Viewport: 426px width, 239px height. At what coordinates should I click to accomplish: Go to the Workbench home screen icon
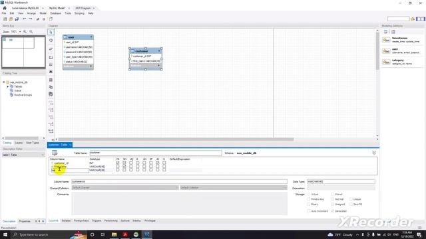(5, 8)
